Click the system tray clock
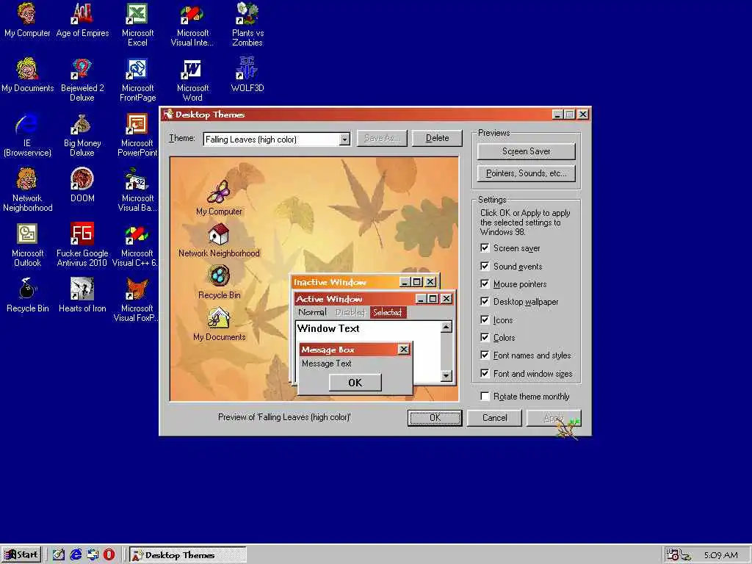This screenshot has width=752, height=564. 720,555
